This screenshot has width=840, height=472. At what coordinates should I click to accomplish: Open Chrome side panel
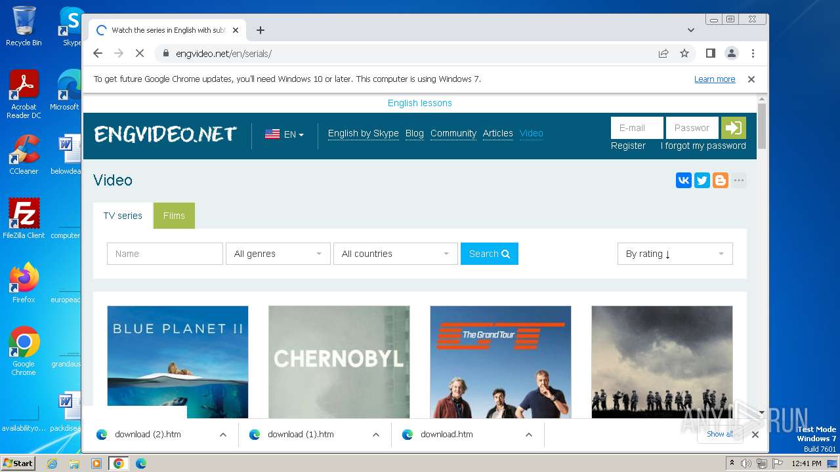[x=710, y=54]
